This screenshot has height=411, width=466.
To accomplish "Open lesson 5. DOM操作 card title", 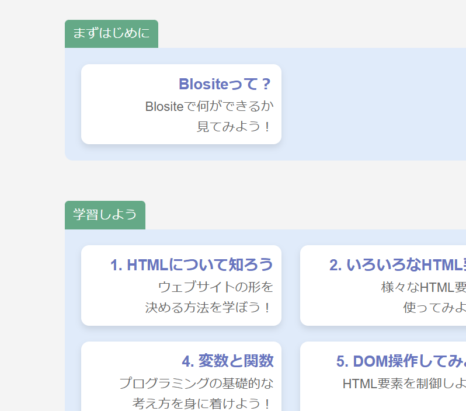I will [x=401, y=361].
